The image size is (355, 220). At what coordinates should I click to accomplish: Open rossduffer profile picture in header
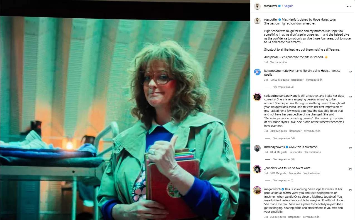(x=257, y=6)
